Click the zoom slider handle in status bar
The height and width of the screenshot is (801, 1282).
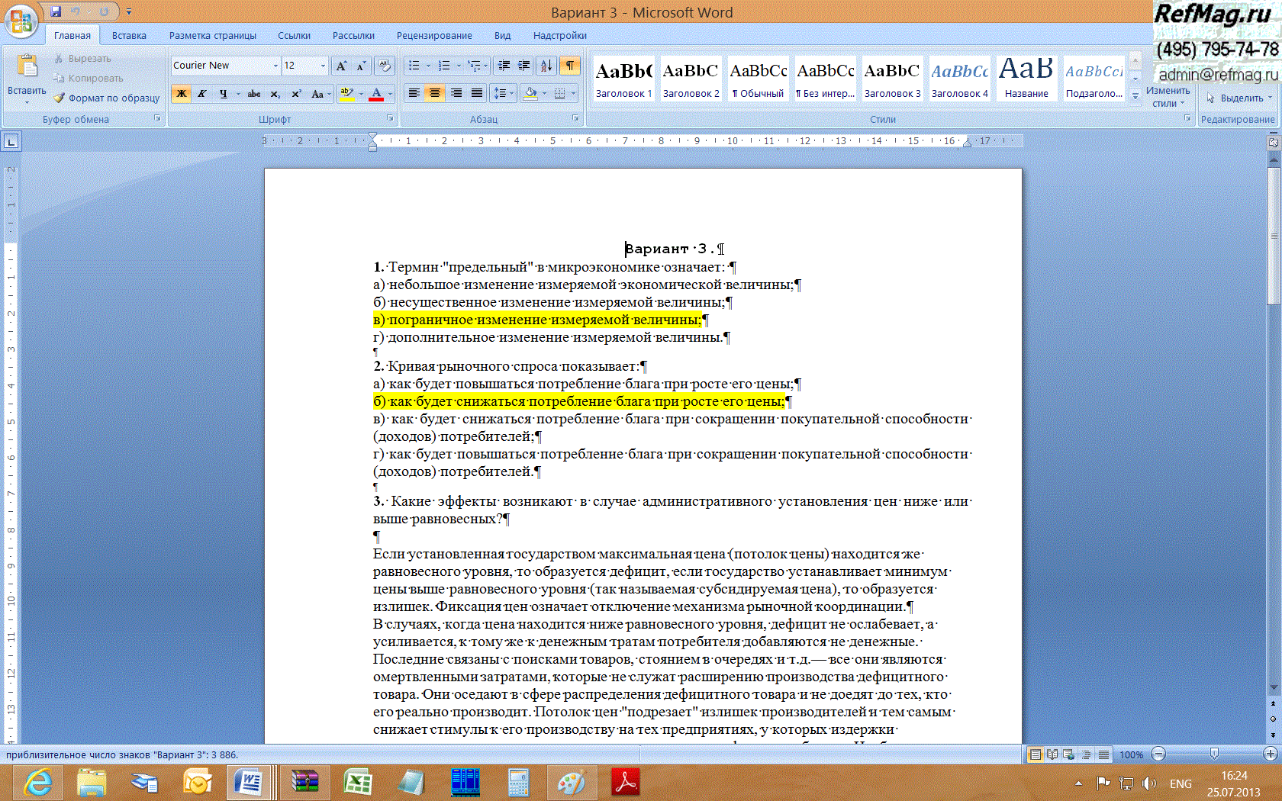pyautogui.click(x=1214, y=754)
